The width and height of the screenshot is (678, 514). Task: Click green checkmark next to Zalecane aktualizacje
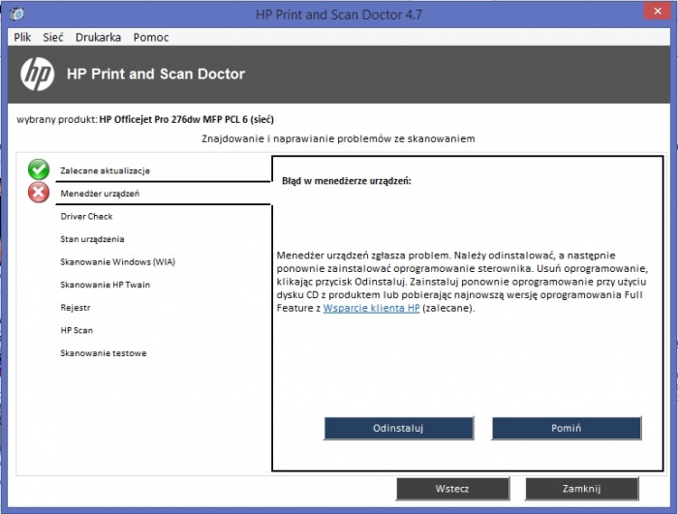tap(39, 169)
